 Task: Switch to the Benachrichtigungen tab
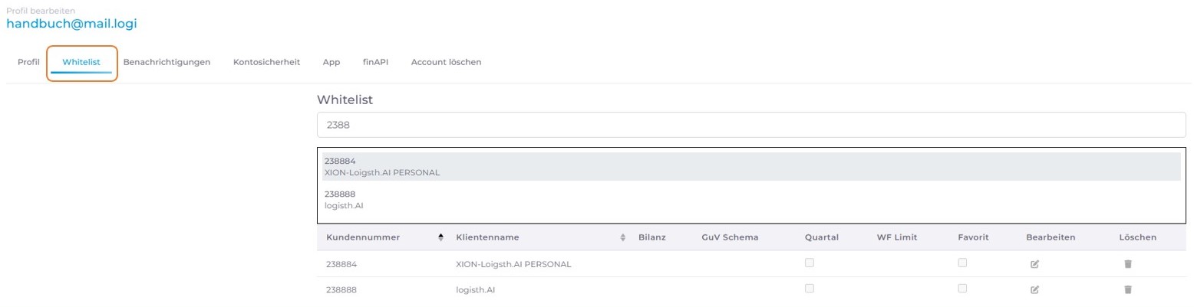[x=167, y=62]
